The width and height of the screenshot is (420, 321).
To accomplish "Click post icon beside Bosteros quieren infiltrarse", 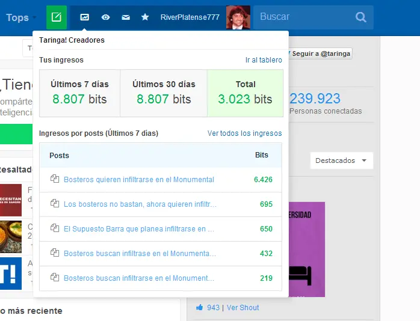I will [x=55, y=179].
